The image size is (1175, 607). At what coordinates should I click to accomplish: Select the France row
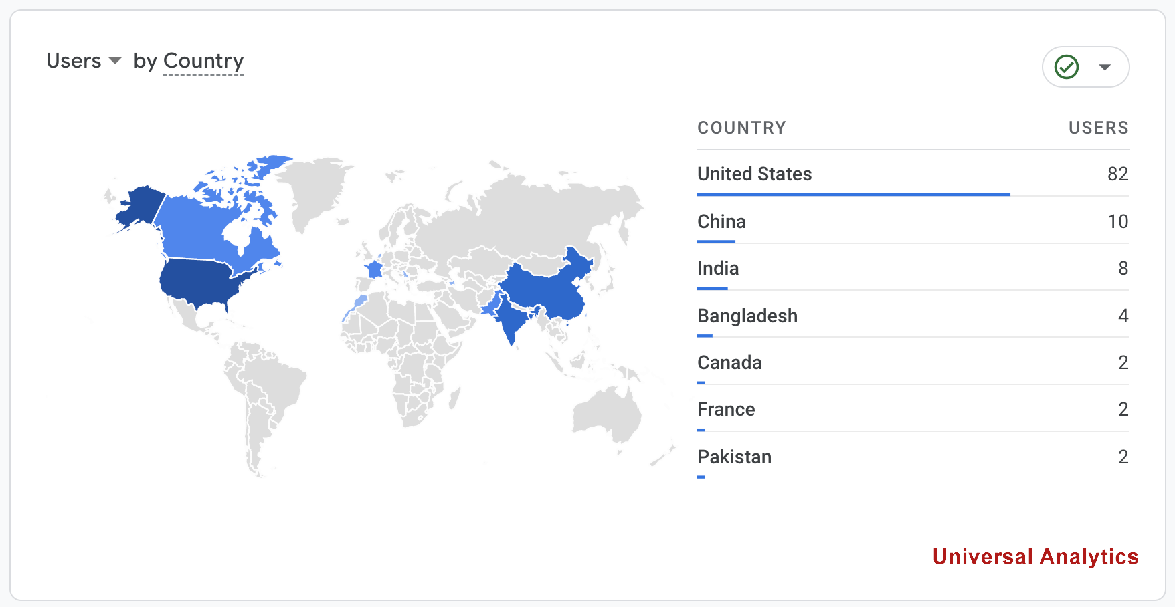click(913, 409)
